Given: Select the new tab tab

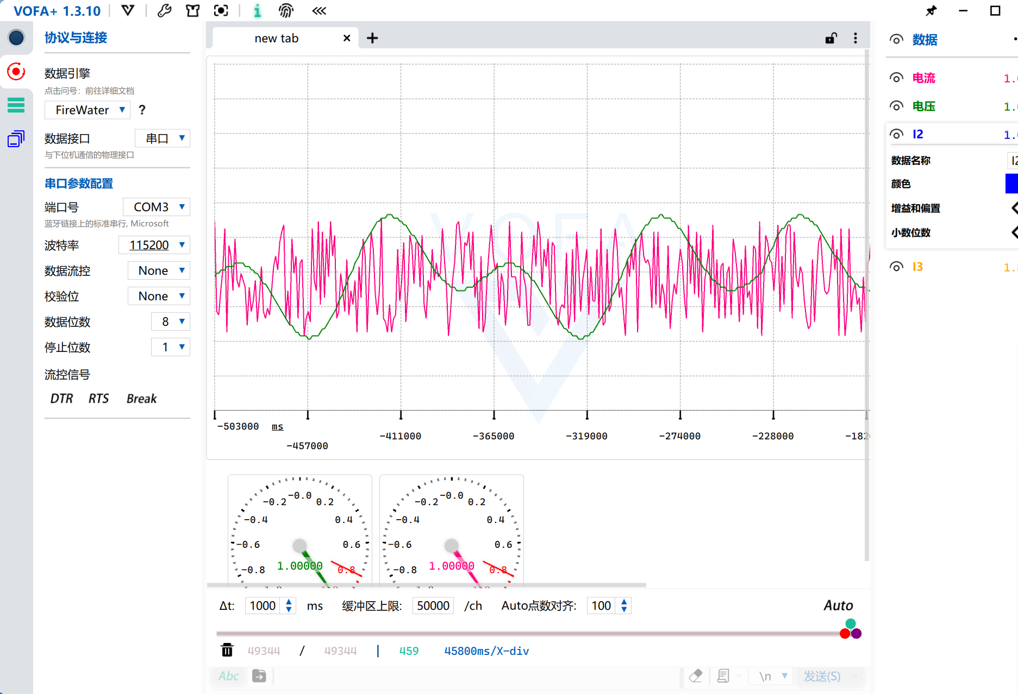Looking at the screenshot, I should coord(277,39).
